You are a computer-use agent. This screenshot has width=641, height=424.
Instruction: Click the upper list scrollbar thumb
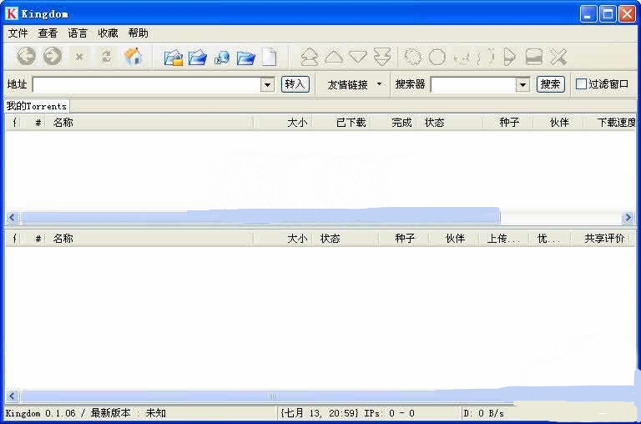[260, 217]
